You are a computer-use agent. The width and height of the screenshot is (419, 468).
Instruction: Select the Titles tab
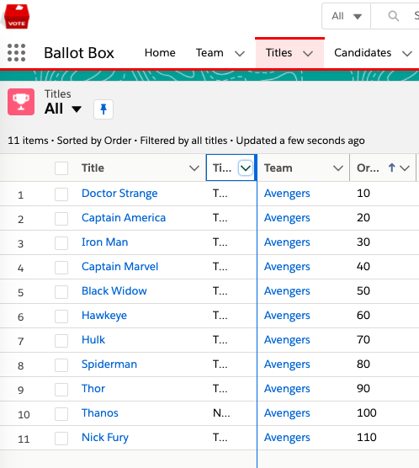pyautogui.click(x=278, y=53)
